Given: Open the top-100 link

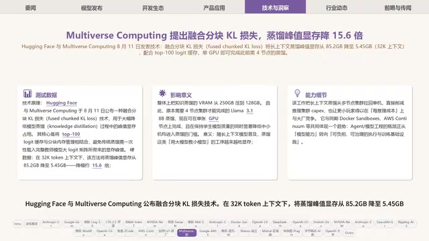Looking at the screenshot, I should [71, 134].
